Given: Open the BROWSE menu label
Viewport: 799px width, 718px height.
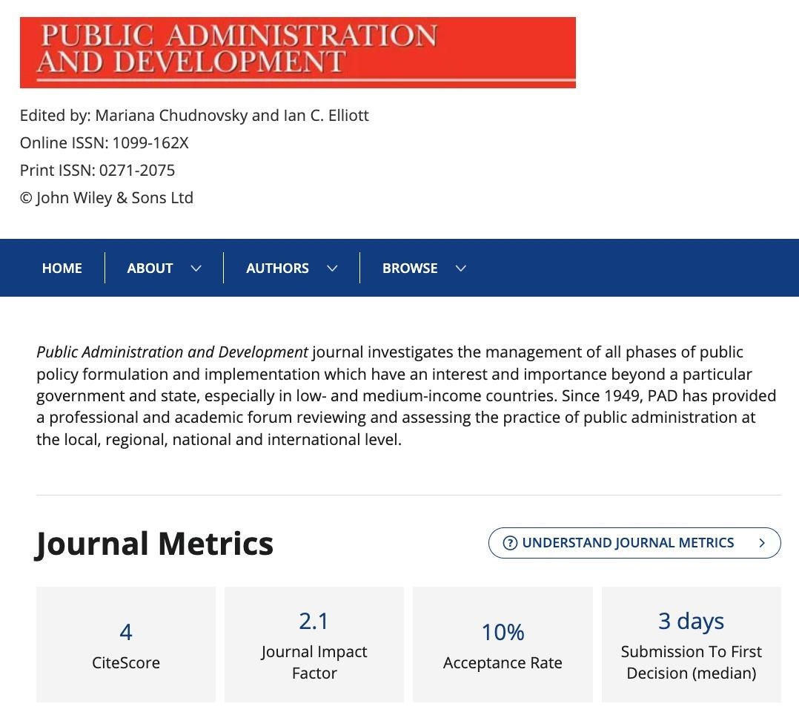Looking at the screenshot, I should [x=410, y=268].
